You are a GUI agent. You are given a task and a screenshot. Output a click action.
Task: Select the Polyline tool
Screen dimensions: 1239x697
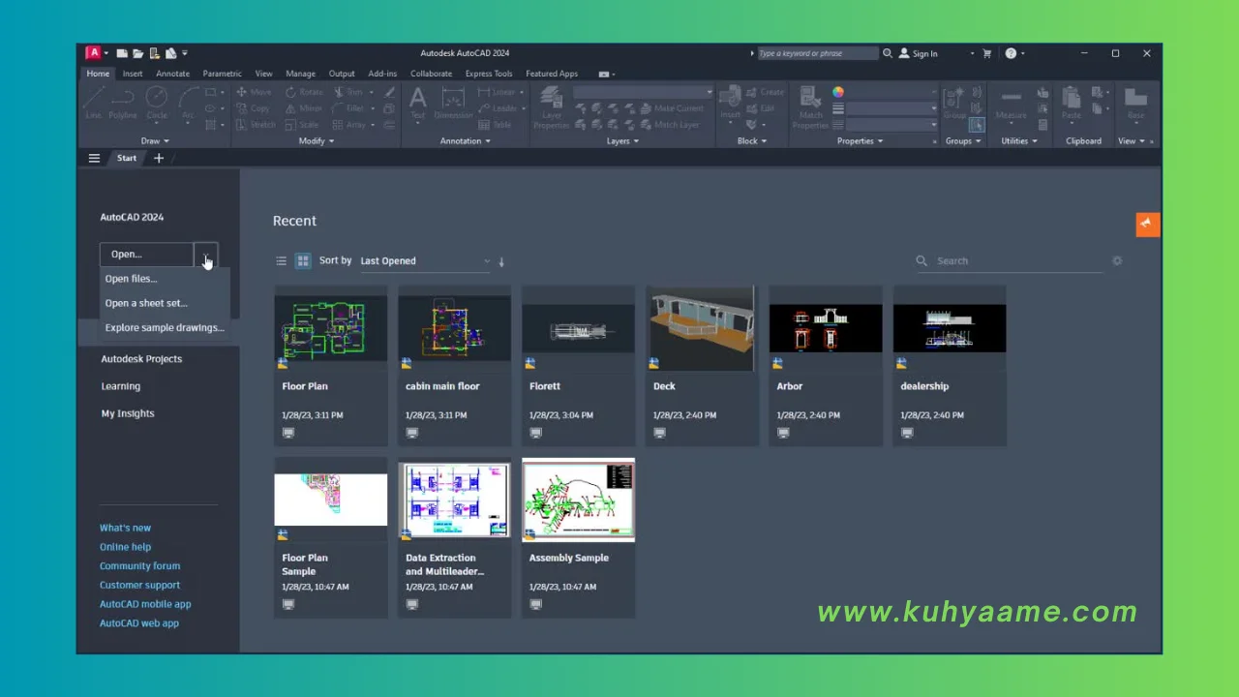click(123, 103)
